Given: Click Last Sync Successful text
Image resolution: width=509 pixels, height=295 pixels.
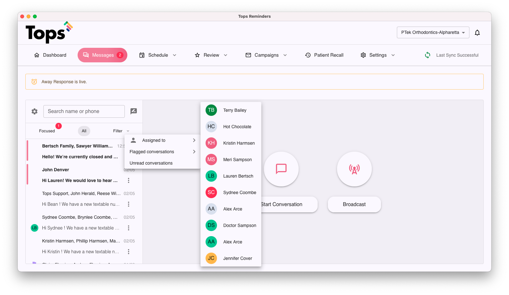Looking at the screenshot, I should 457,55.
